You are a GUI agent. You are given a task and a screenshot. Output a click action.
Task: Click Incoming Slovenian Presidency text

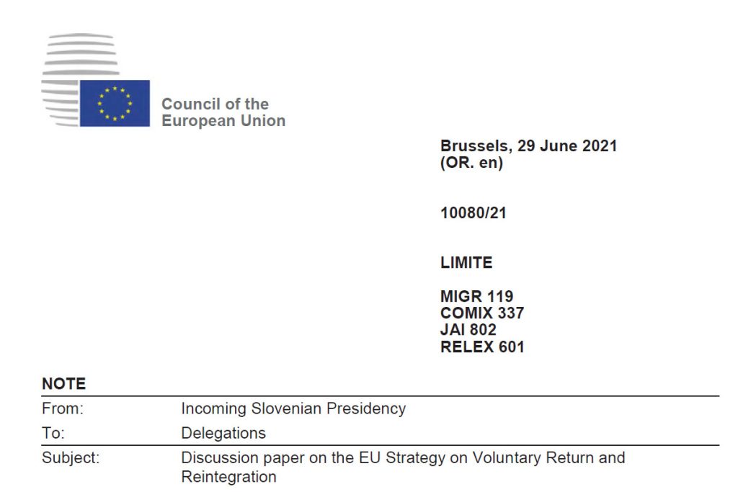[293, 408]
